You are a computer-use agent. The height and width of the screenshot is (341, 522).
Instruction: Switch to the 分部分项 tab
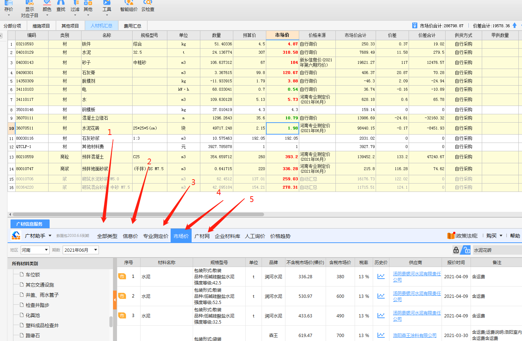pos(12,26)
